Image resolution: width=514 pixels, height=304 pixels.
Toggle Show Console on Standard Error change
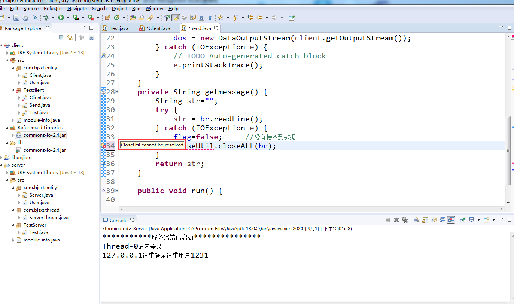tap(451, 220)
